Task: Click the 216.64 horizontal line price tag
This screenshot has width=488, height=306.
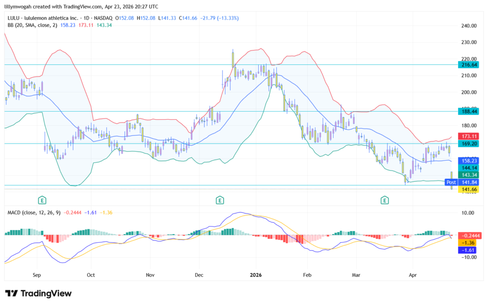Action: pyautogui.click(x=468, y=64)
